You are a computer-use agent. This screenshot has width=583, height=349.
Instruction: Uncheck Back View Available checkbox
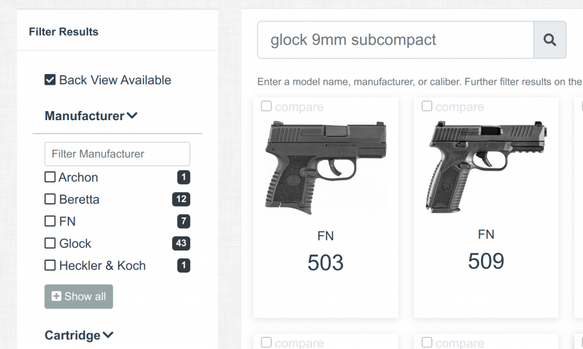(x=50, y=80)
